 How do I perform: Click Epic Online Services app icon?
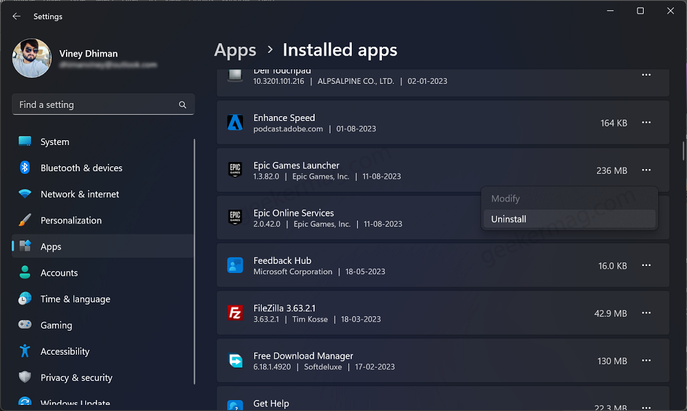(235, 217)
